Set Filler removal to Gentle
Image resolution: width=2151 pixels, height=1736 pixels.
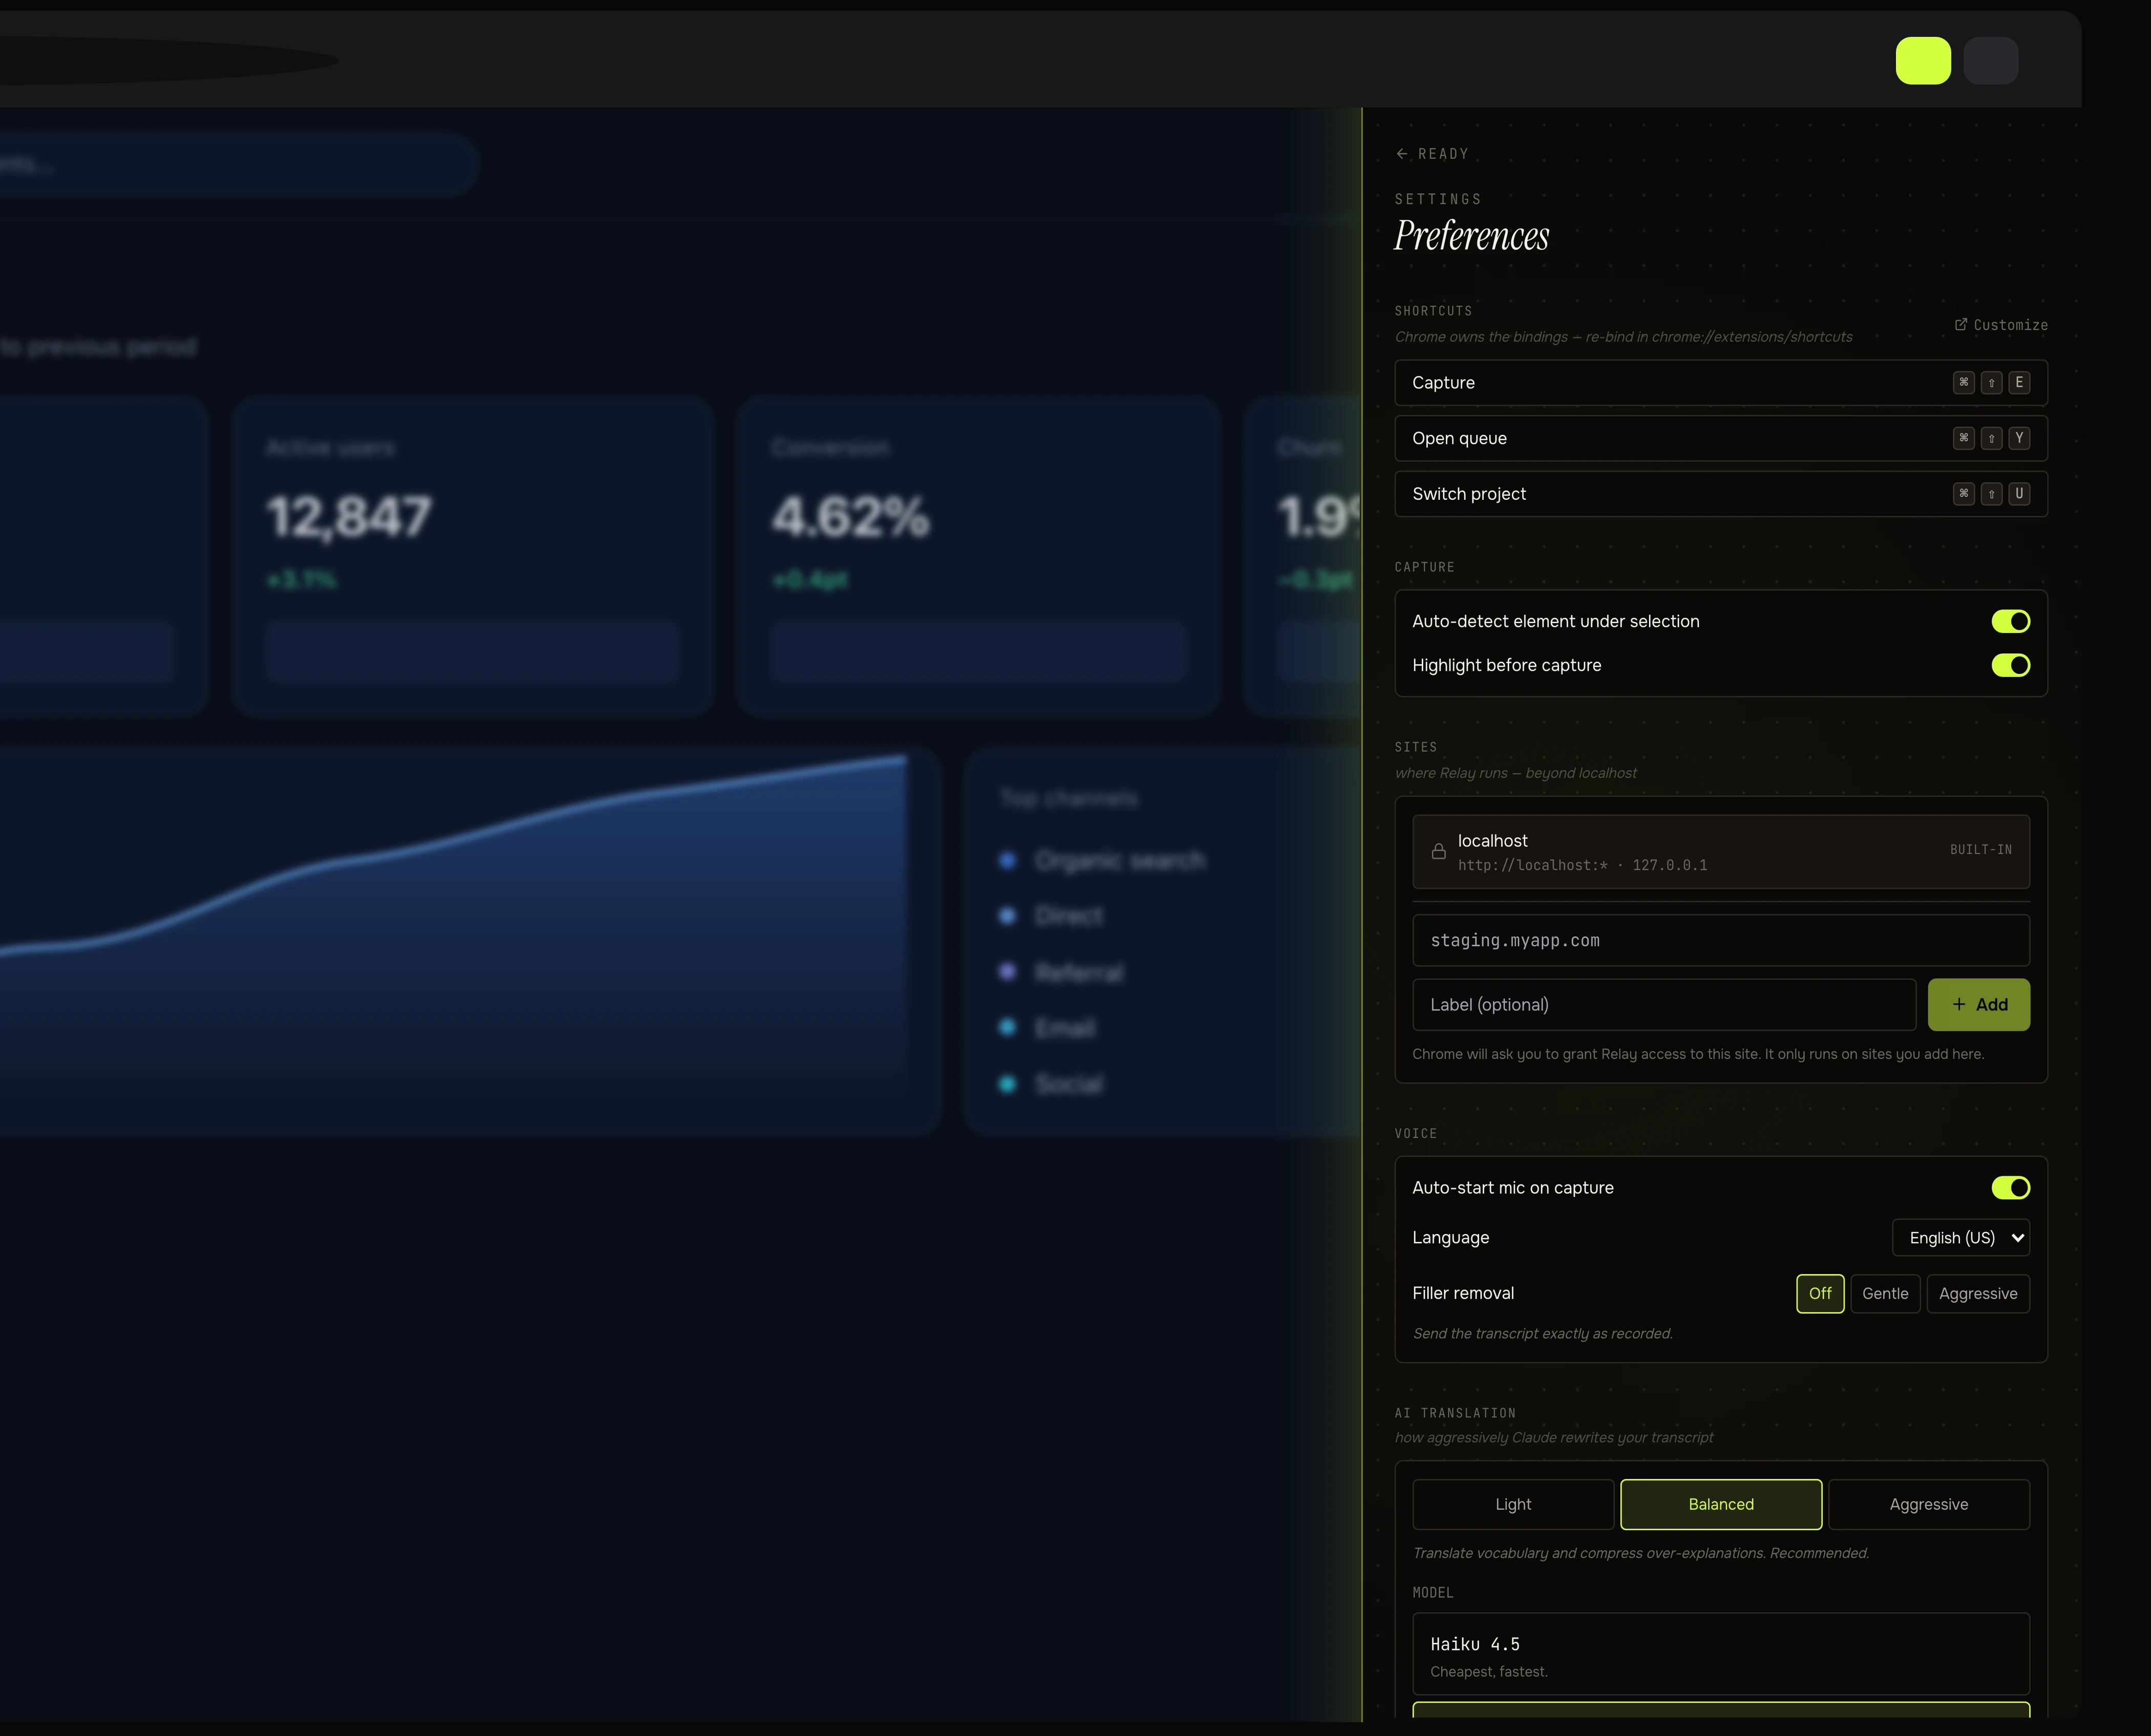(1885, 1293)
